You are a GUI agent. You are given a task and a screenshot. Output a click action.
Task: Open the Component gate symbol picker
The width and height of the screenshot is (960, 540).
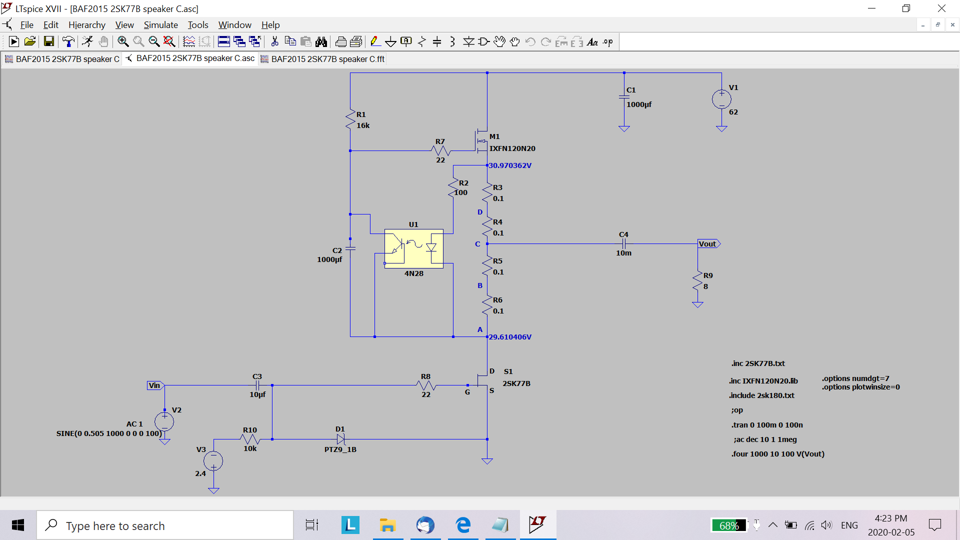pos(484,42)
